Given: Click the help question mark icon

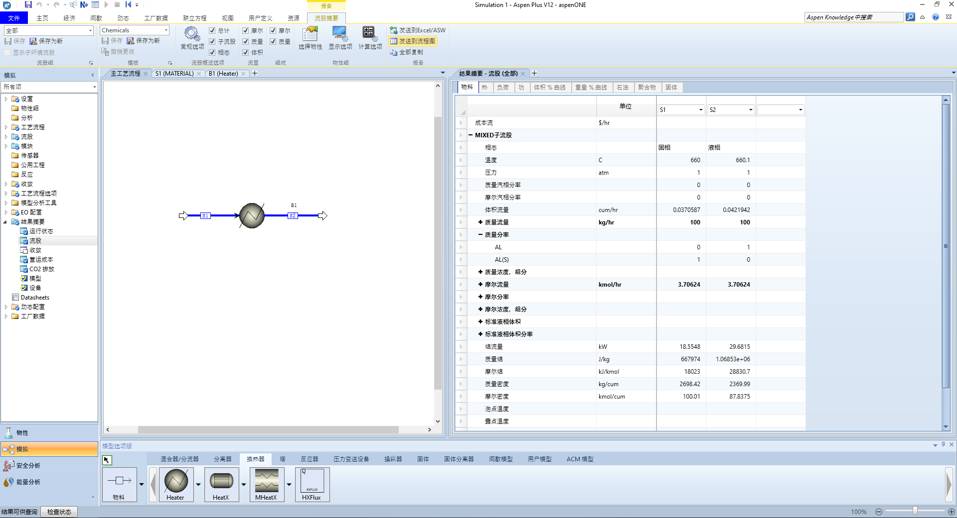Looking at the screenshot, I should click(x=936, y=17).
